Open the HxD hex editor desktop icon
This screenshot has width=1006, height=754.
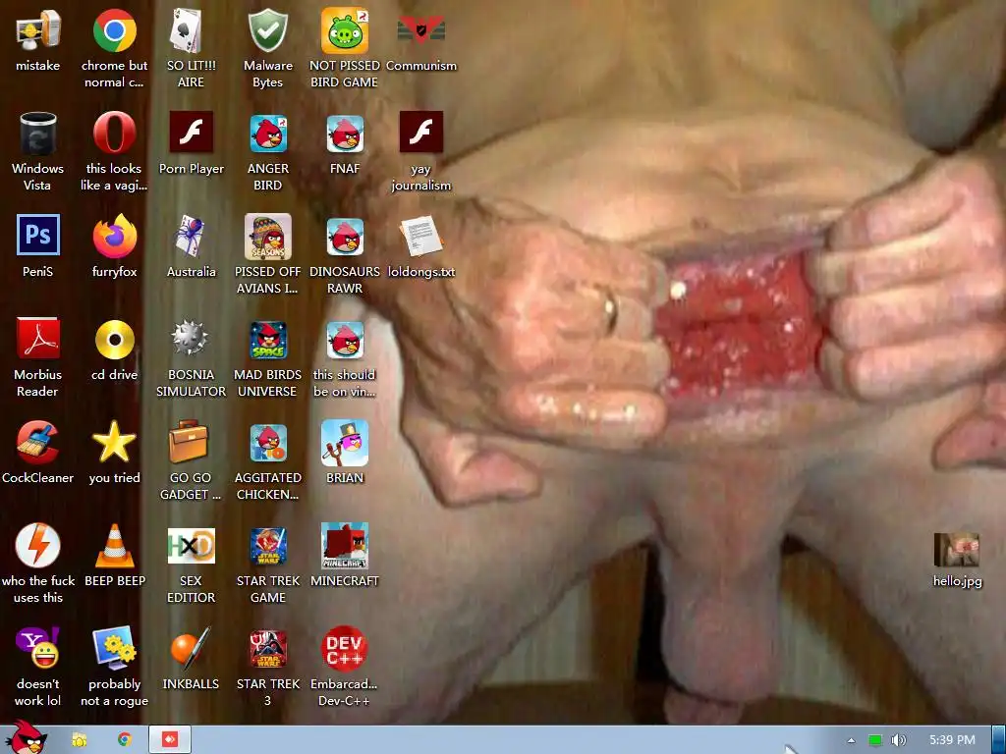pos(191,546)
